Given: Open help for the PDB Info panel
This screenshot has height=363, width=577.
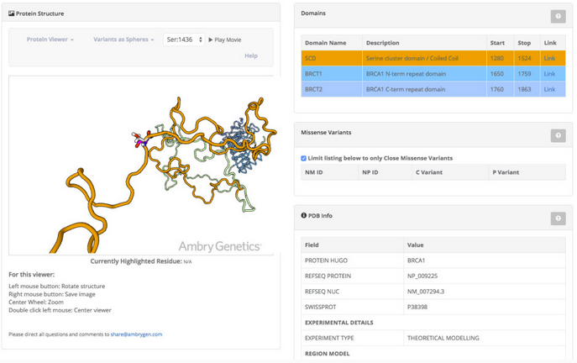Looking at the screenshot, I should pos(557,218).
